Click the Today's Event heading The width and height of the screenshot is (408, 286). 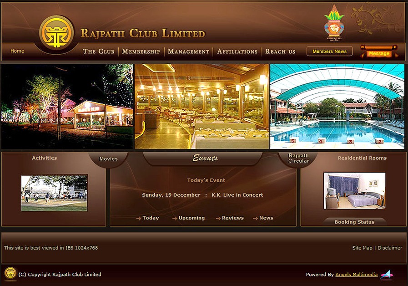(x=206, y=180)
